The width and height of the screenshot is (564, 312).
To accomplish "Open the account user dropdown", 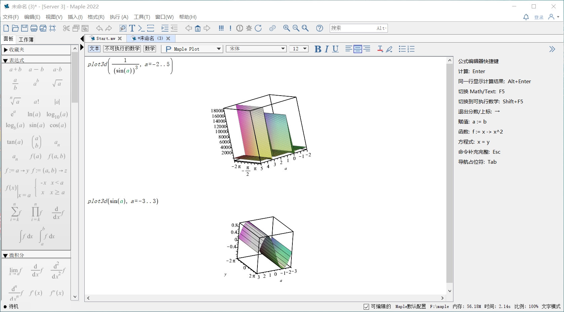I will [x=553, y=17].
